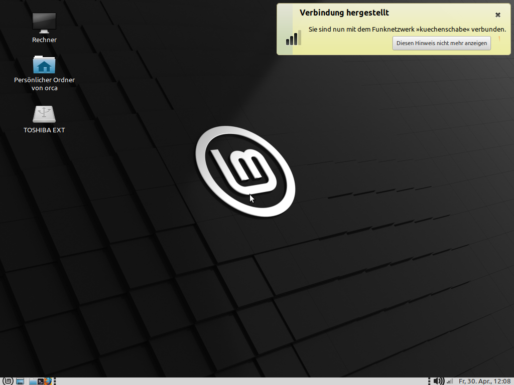Open the clock showing Fr, 30. Apr., 12:08

pyautogui.click(x=484, y=381)
